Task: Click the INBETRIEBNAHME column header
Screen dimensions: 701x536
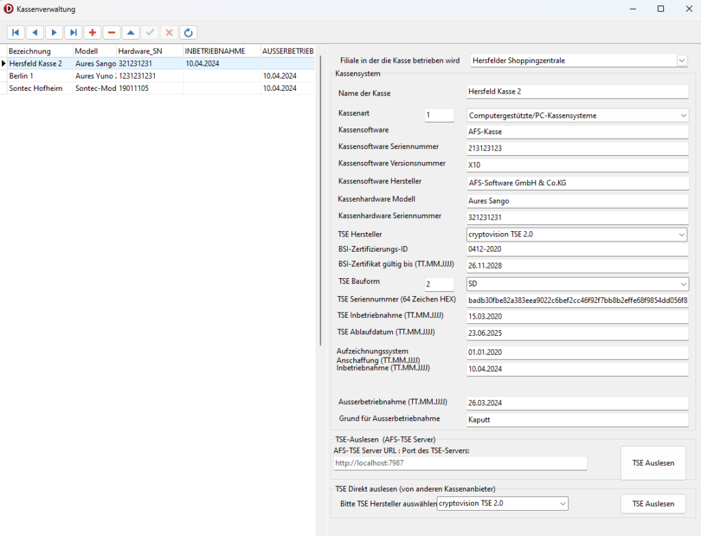Action: (222, 51)
